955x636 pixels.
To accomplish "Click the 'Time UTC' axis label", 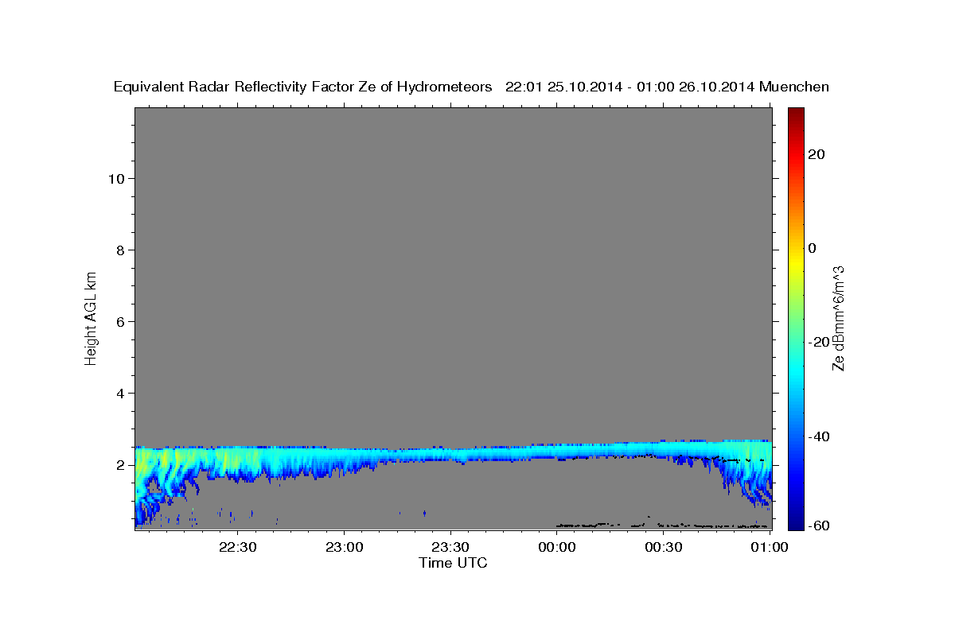I will (x=453, y=563).
